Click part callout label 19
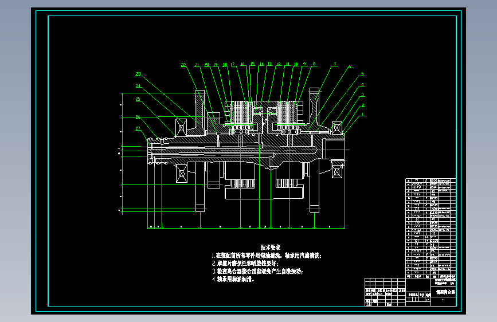The height and width of the screenshot is (322, 497). [216, 65]
